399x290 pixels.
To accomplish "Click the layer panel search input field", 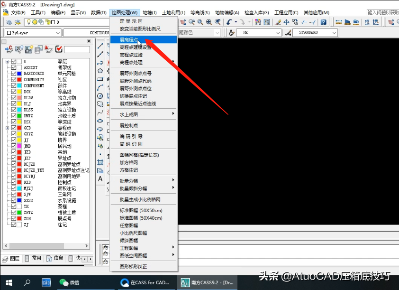I will click(77, 49).
